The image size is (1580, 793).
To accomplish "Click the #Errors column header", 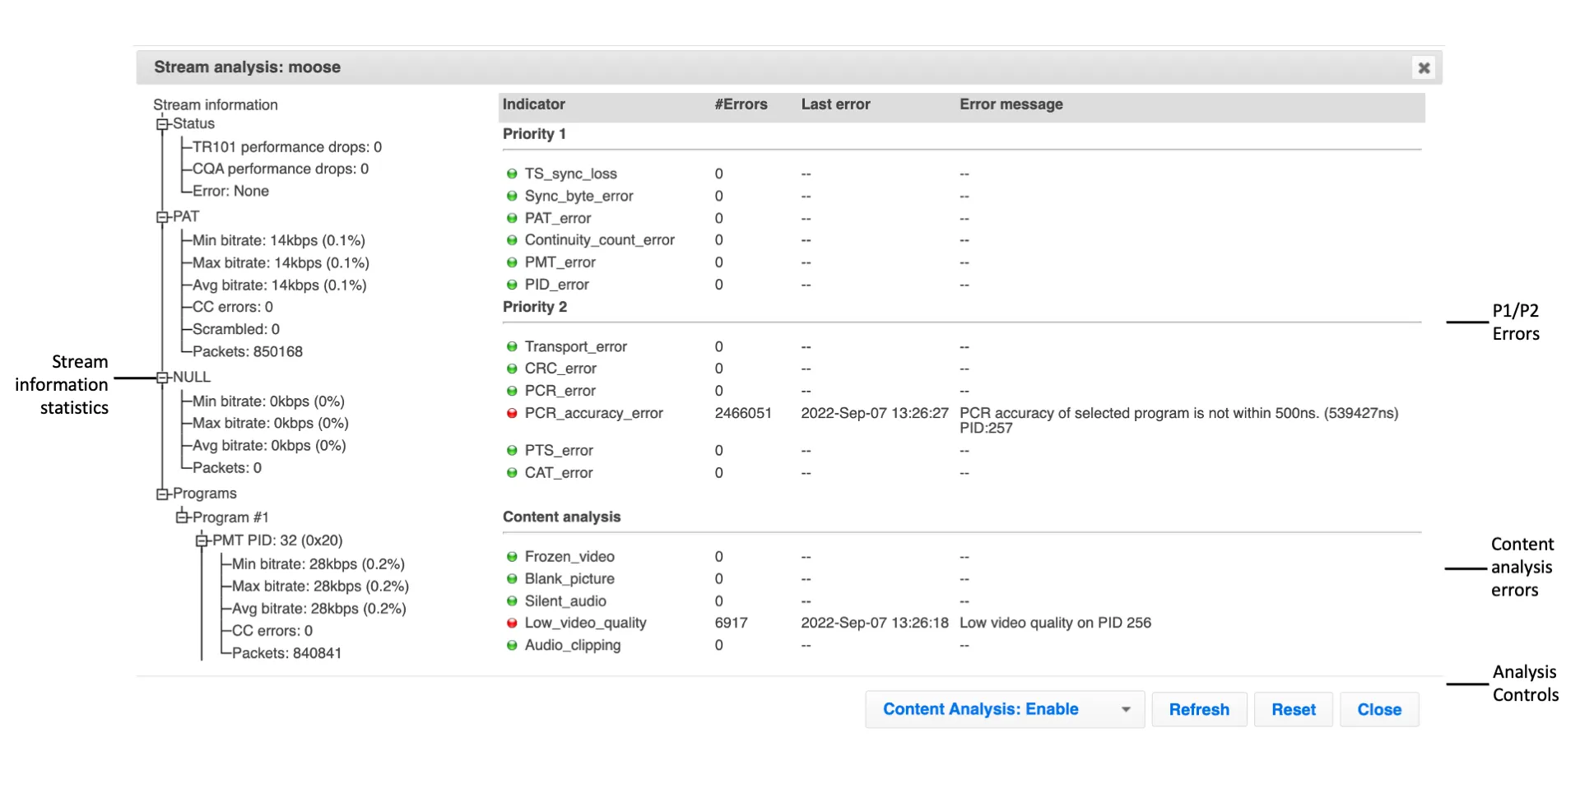I will (741, 104).
